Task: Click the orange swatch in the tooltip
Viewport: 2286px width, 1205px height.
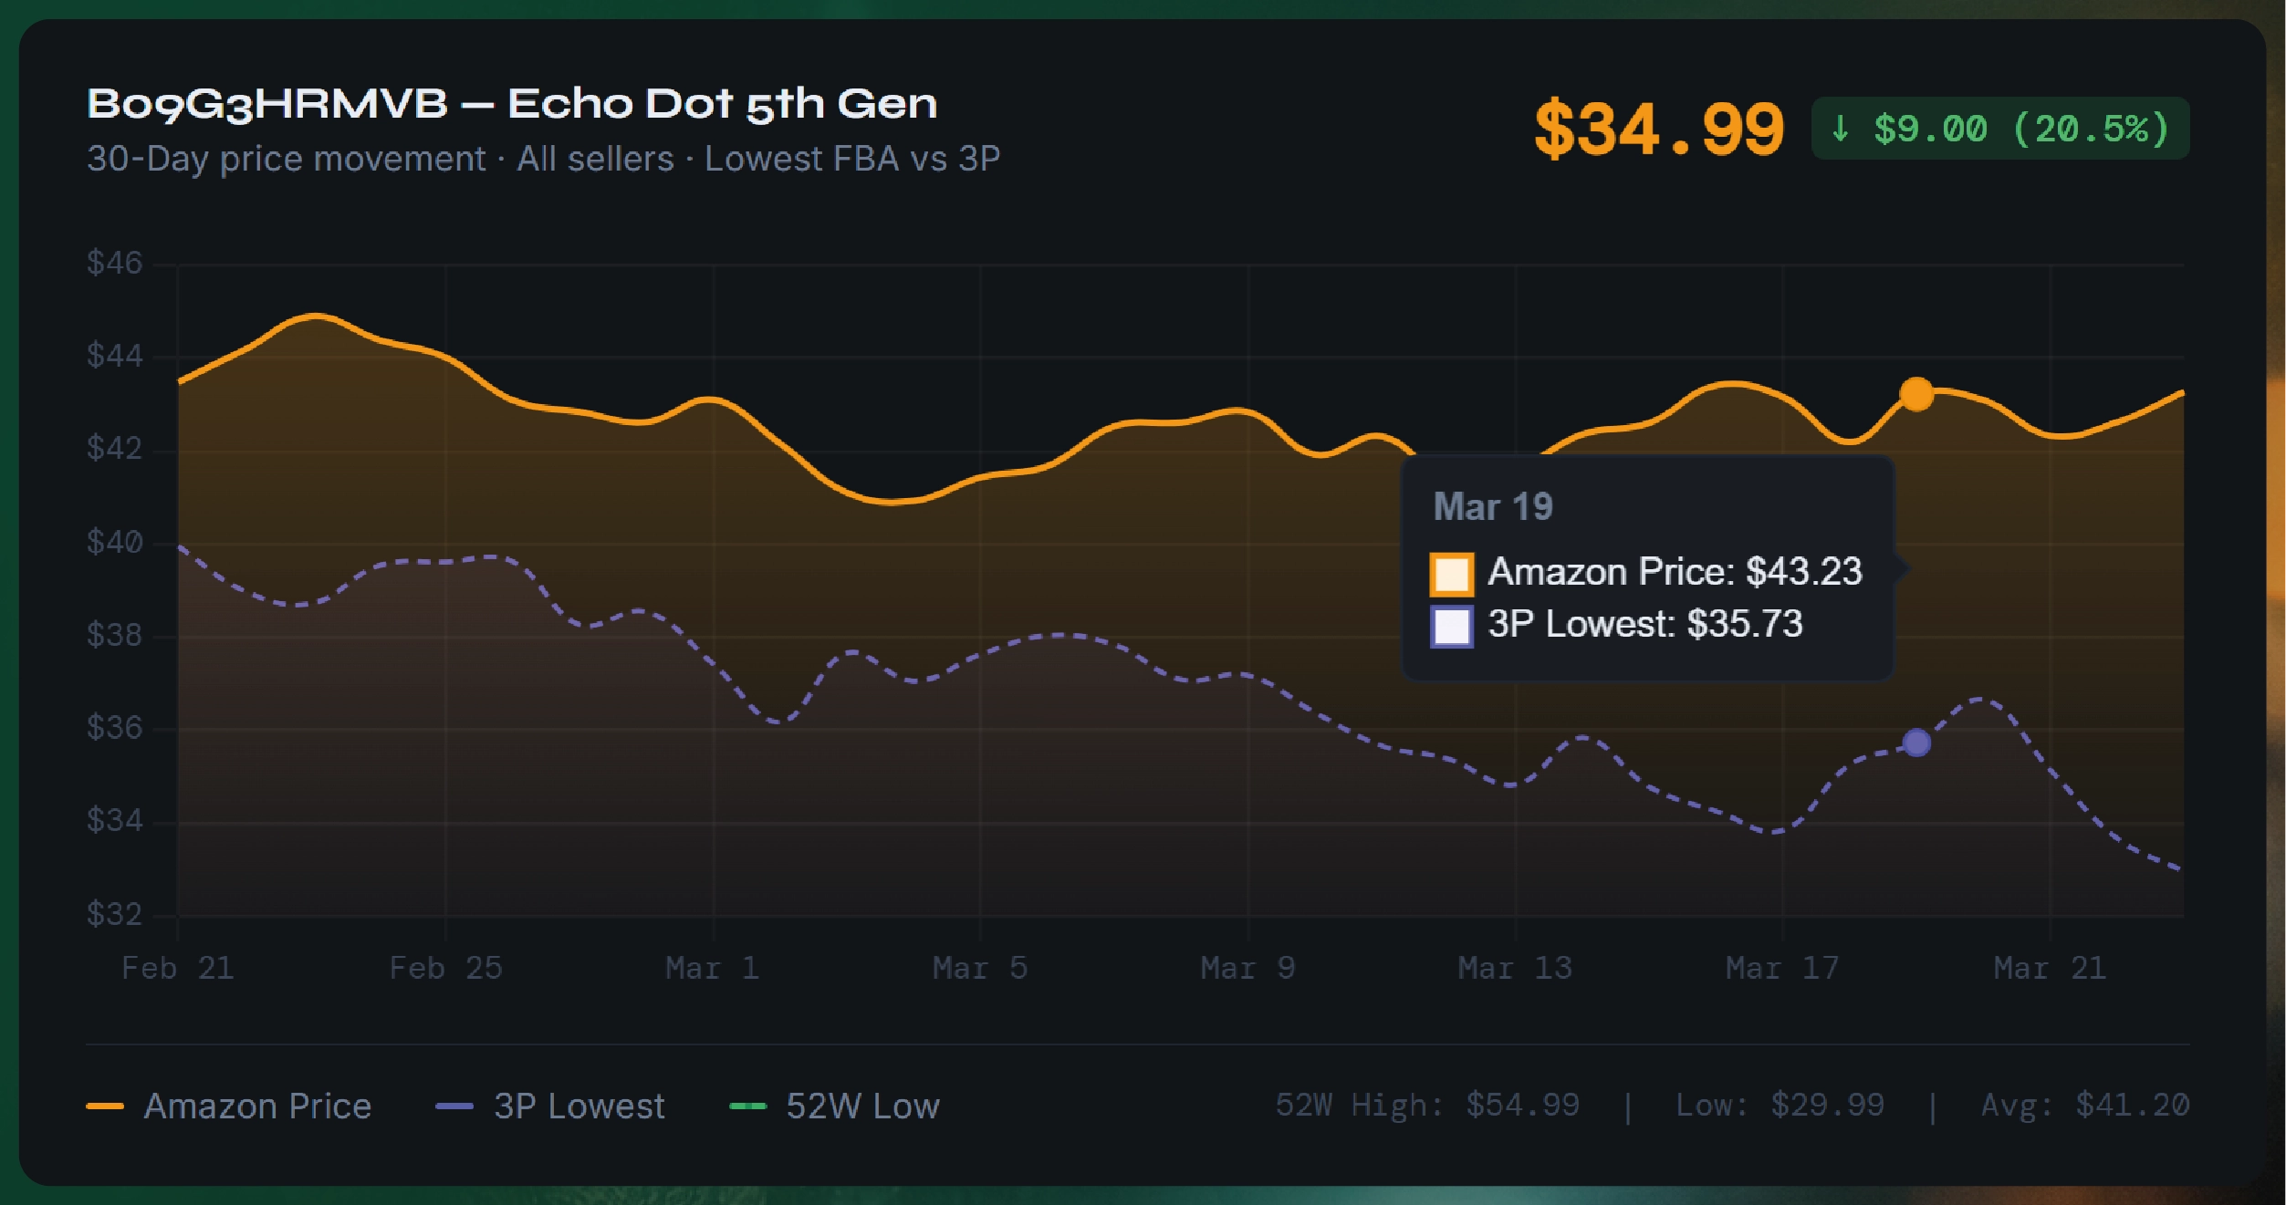Action: click(1451, 575)
